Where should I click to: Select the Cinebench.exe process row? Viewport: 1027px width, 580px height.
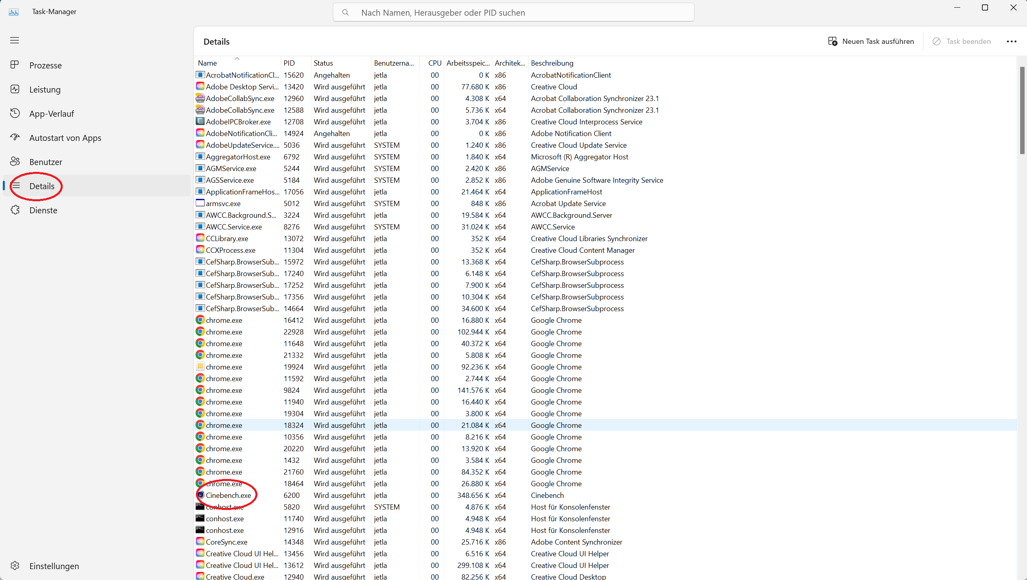[605, 495]
